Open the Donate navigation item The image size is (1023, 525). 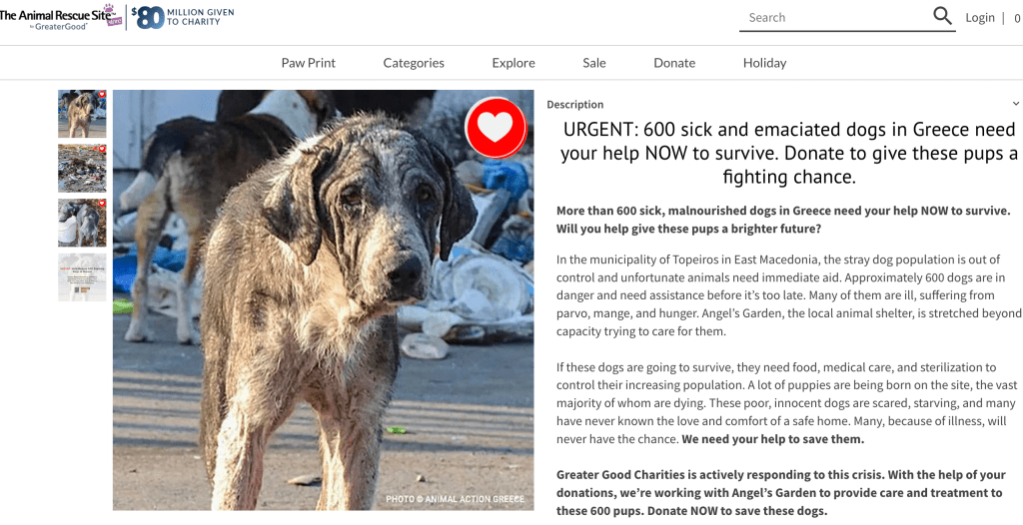pos(674,63)
